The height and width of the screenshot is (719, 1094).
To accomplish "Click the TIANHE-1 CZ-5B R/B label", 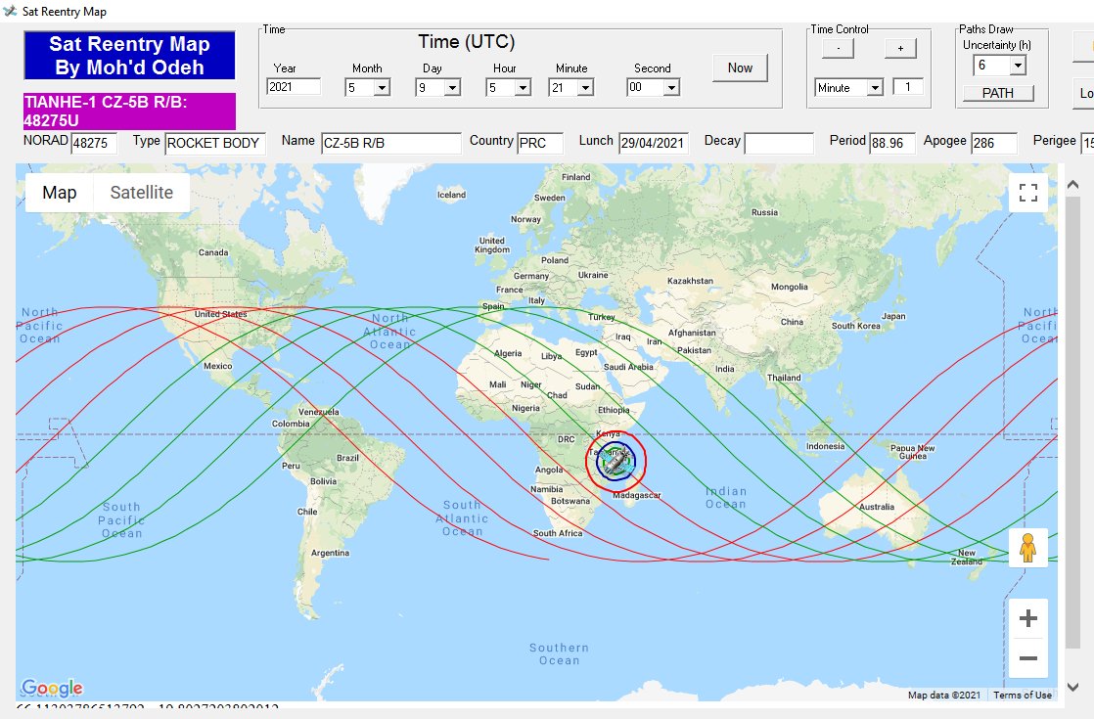I will pyautogui.click(x=129, y=111).
